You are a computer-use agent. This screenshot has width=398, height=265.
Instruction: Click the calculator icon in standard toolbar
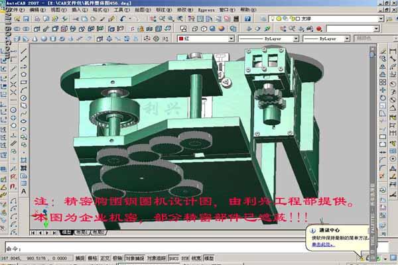point(236,19)
